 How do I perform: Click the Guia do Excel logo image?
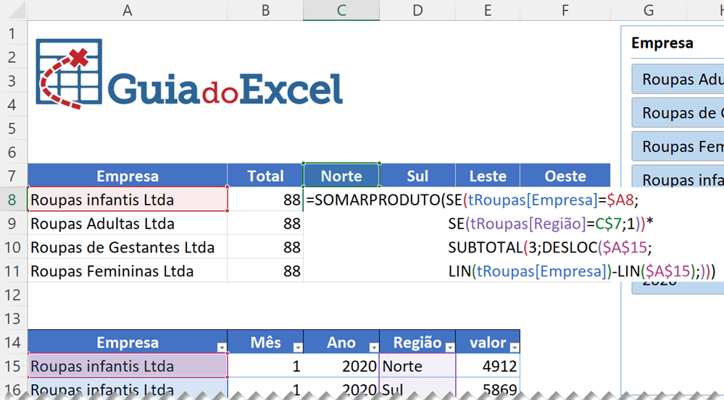[x=190, y=76]
